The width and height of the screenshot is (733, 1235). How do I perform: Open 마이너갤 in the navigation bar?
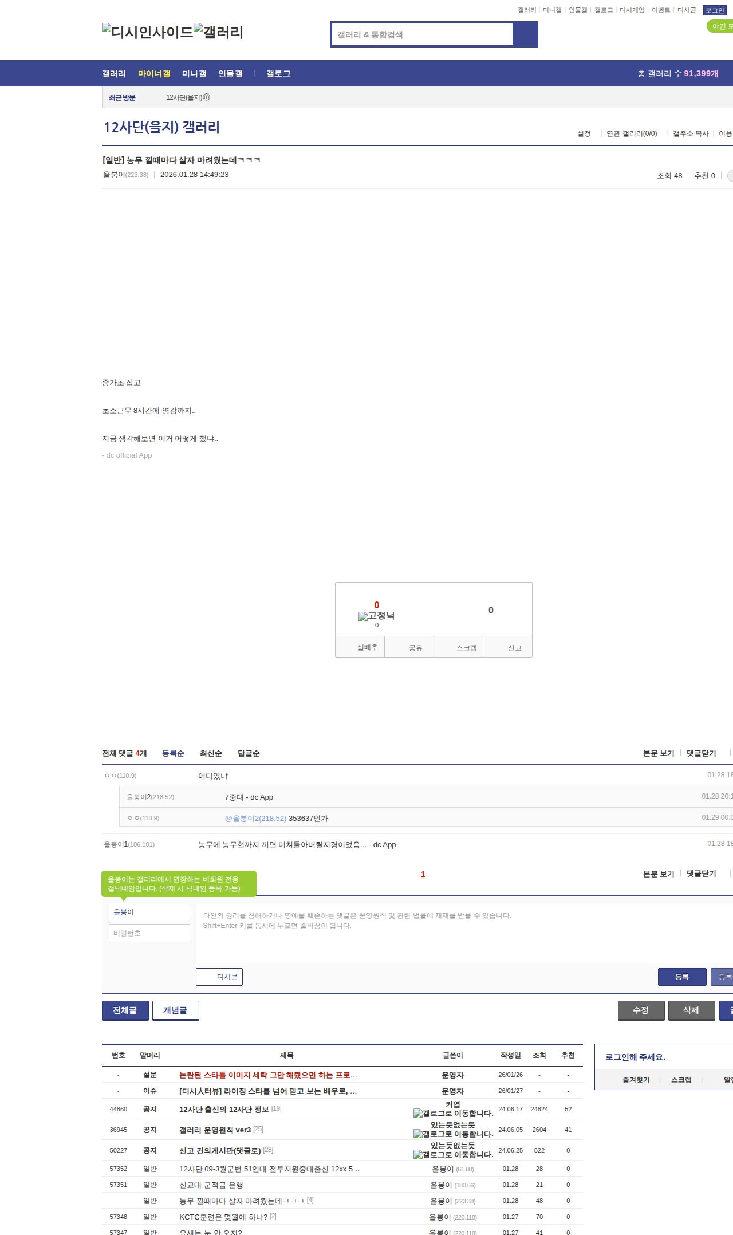coord(154,73)
